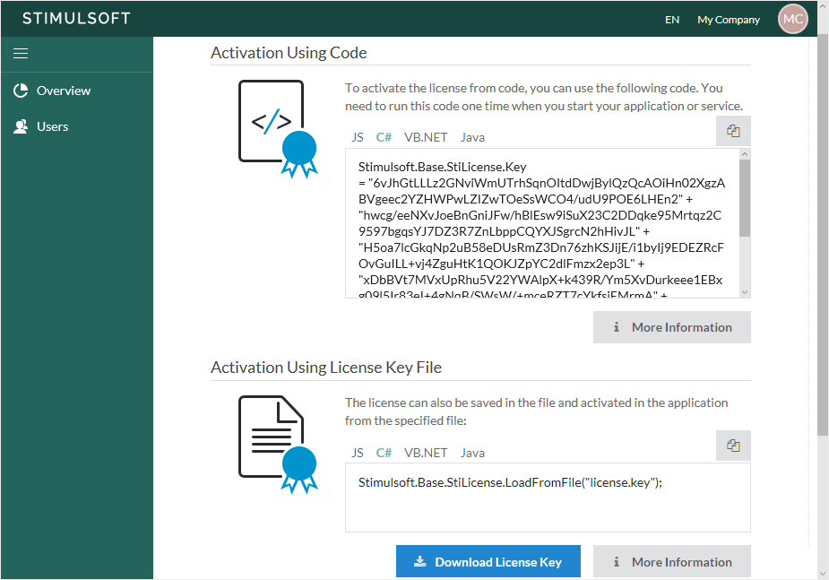The width and height of the screenshot is (829, 580).
Task: Click the text 'To activate the license from code'
Action: coord(436,88)
